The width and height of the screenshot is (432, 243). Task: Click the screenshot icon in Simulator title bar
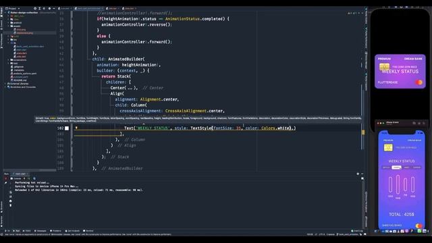tap(419, 123)
